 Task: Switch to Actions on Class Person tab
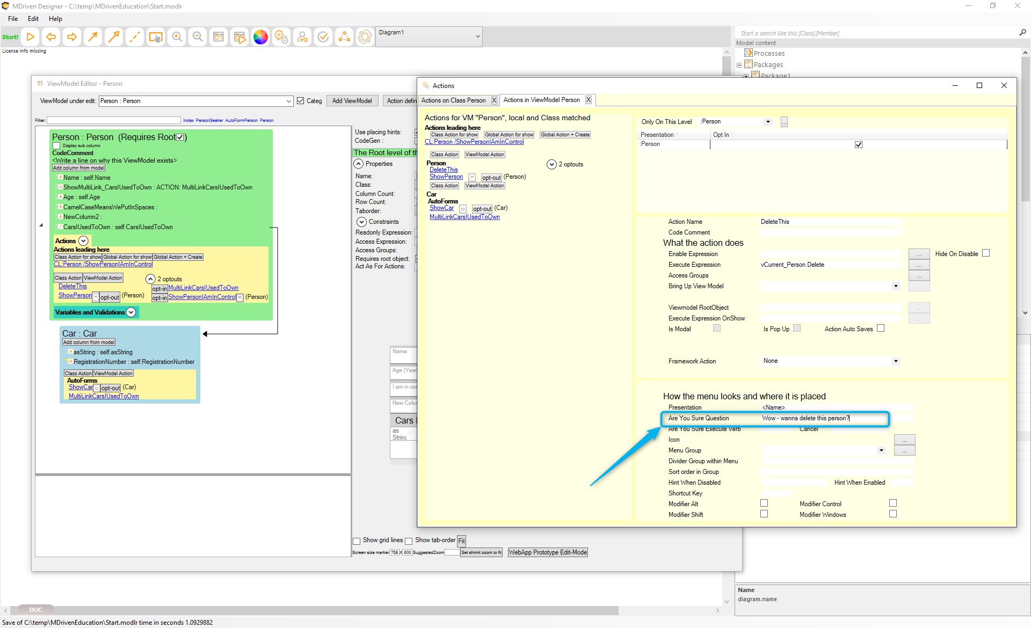point(453,100)
